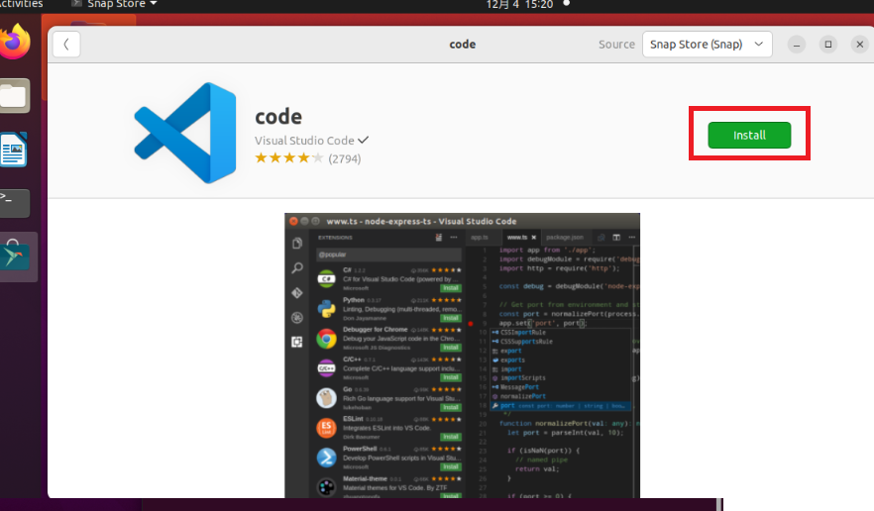The width and height of the screenshot is (874, 511).
Task: Open the Snap Store (Snap) source dropdown
Action: coord(707,44)
